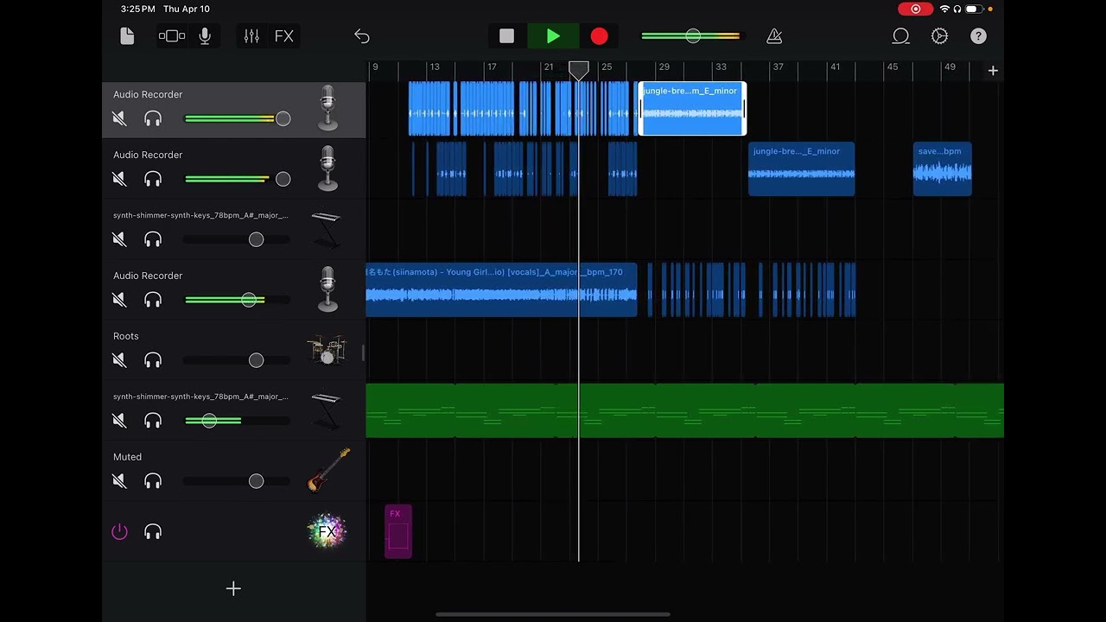Mute the Audio Recorder track holding save...bpm clip
The height and width of the screenshot is (622, 1106).
(119, 179)
